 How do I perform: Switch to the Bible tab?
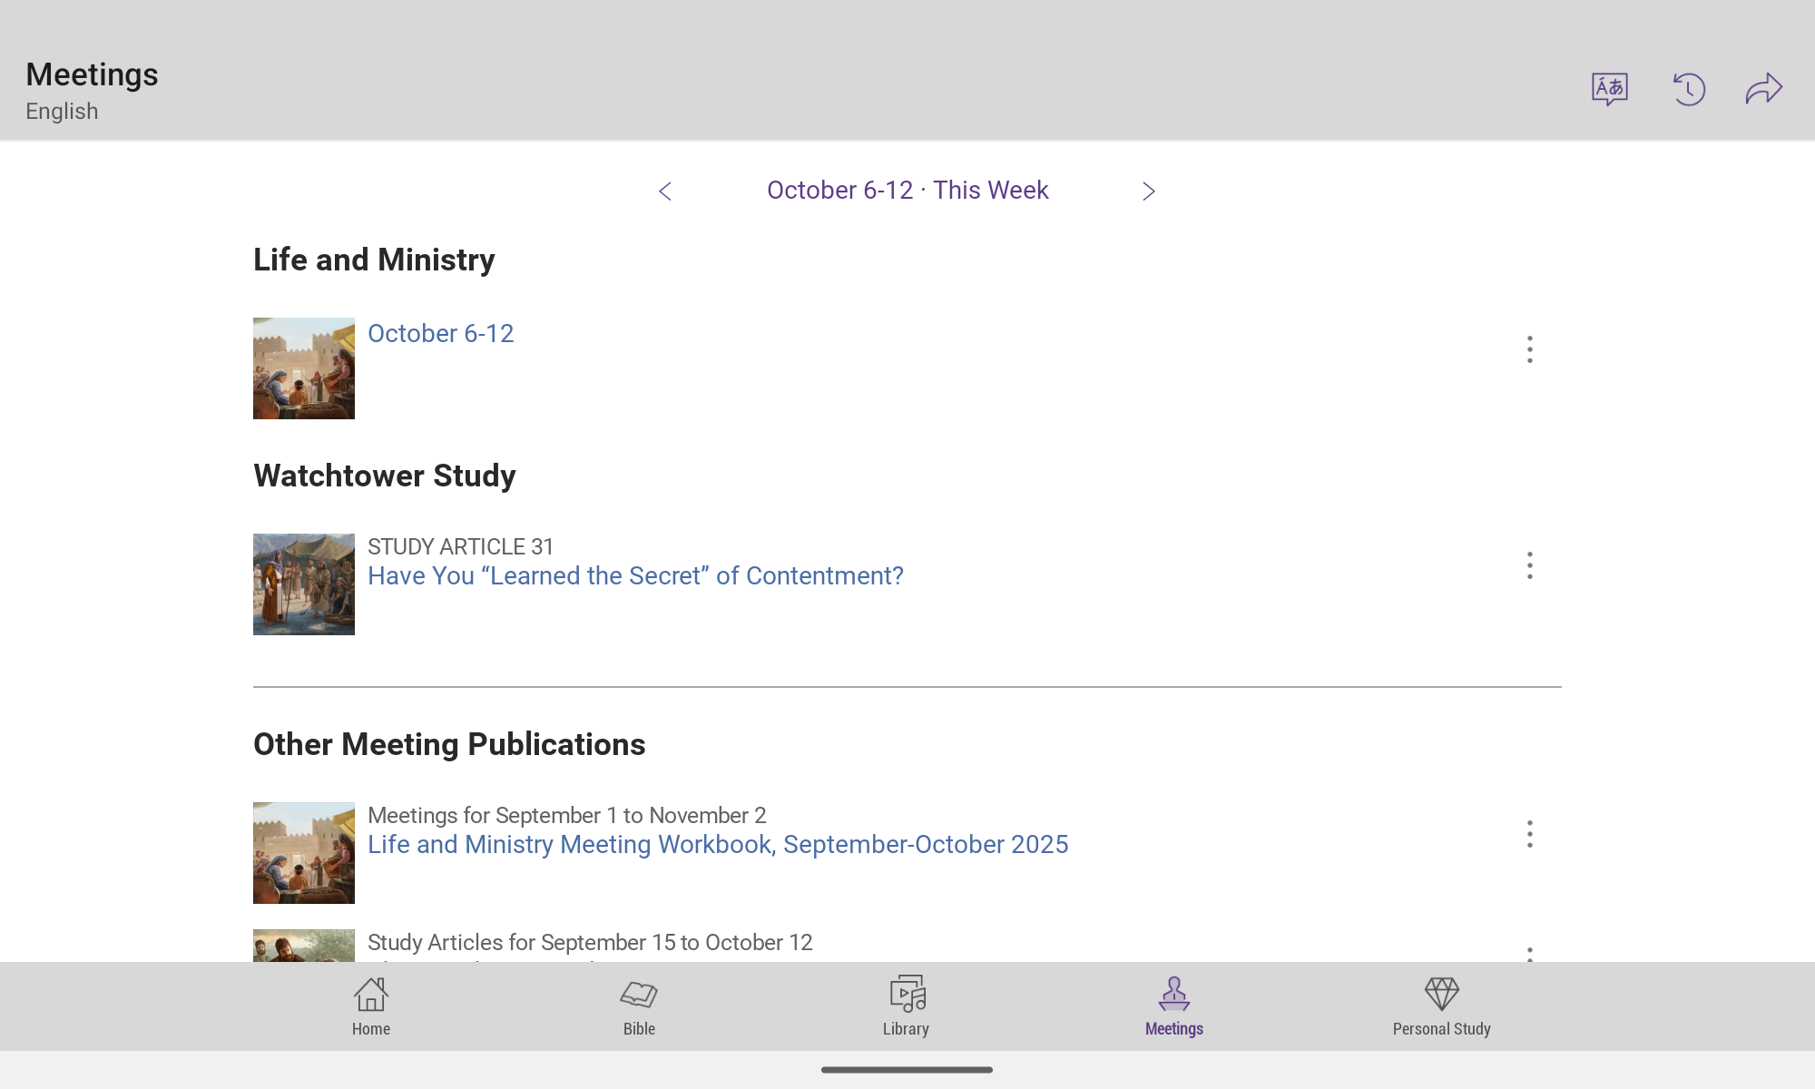click(639, 1006)
